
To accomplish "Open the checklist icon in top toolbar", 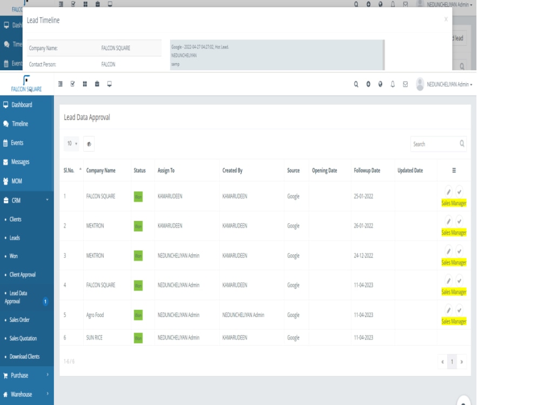I will pyautogui.click(x=73, y=83).
